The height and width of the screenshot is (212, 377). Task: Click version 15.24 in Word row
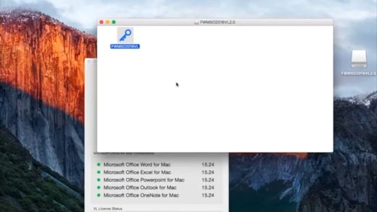(208, 165)
